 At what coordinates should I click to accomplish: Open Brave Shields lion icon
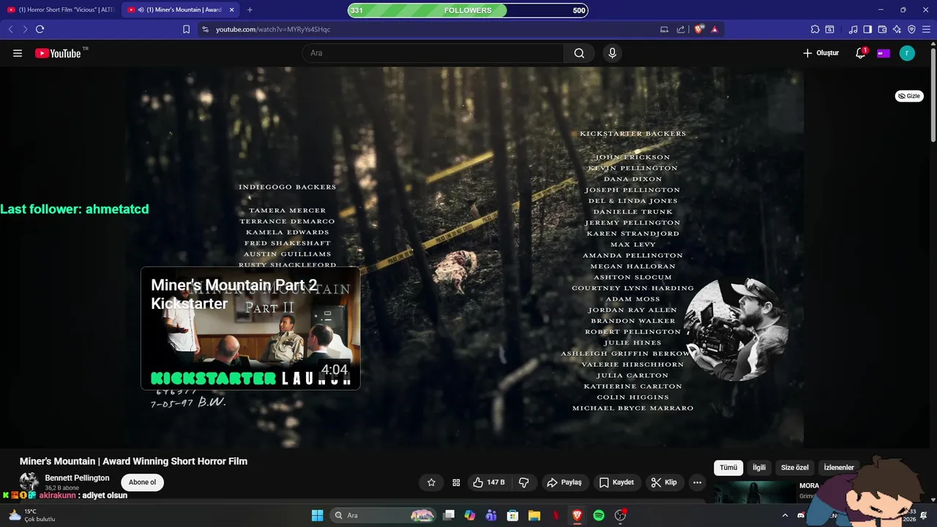coord(699,29)
